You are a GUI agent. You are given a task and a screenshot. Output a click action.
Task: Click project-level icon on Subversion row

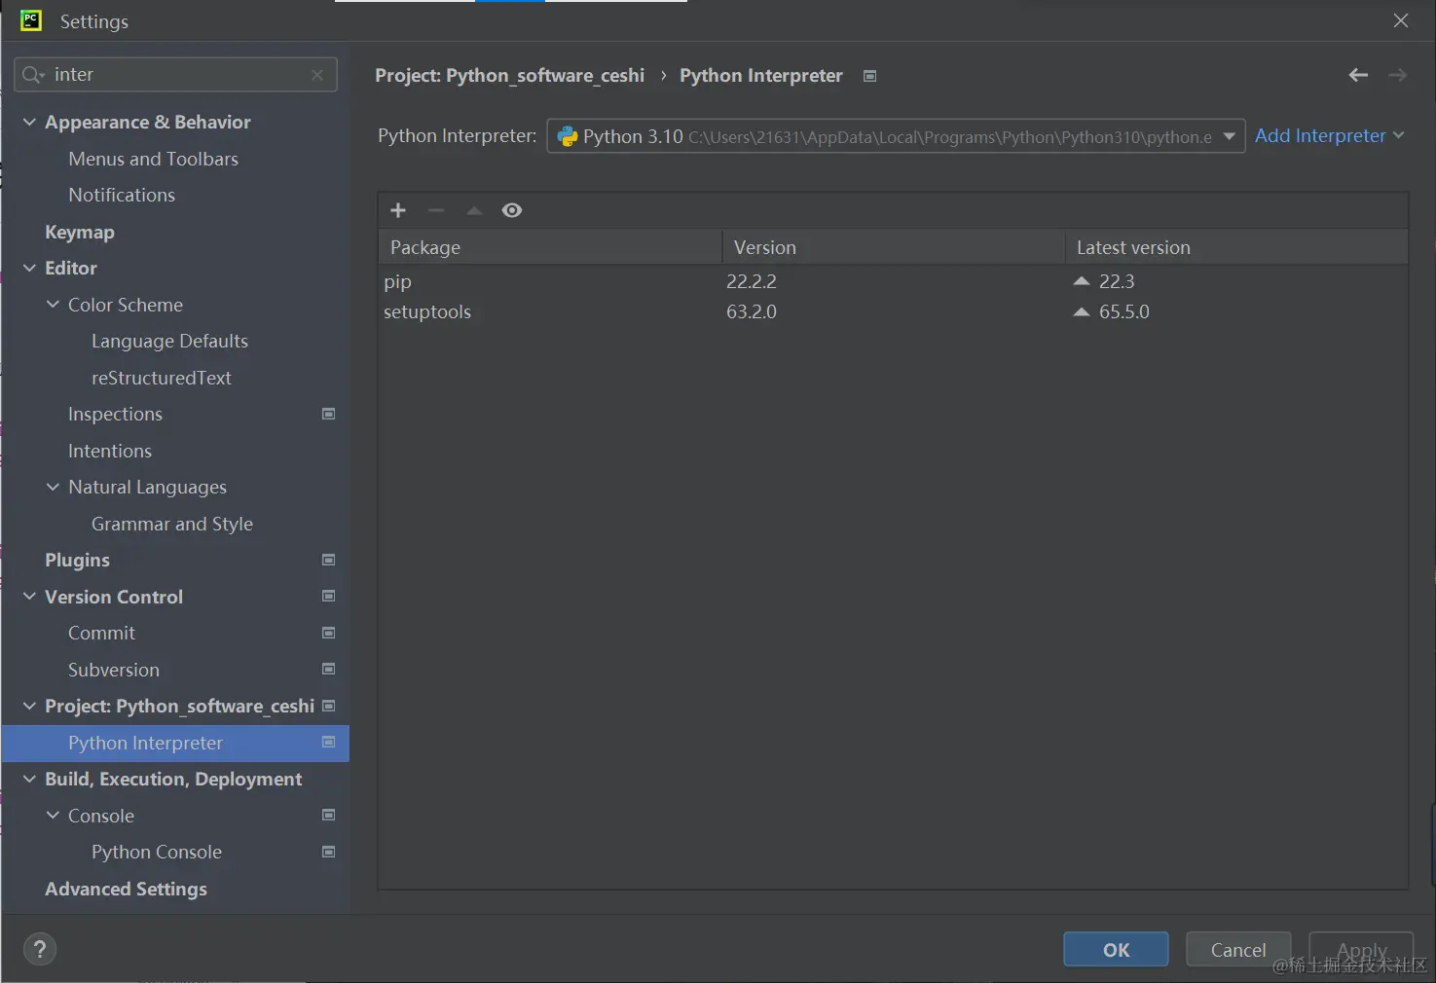[328, 669]
